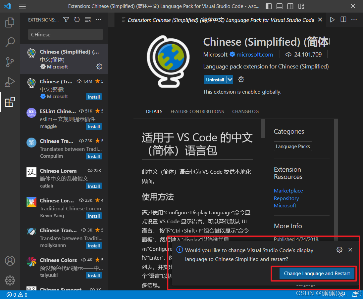Image resolution: width=363 pixels, height=299 pixels.
Task: Open the hamburger application menu
Action: (22, 6)
